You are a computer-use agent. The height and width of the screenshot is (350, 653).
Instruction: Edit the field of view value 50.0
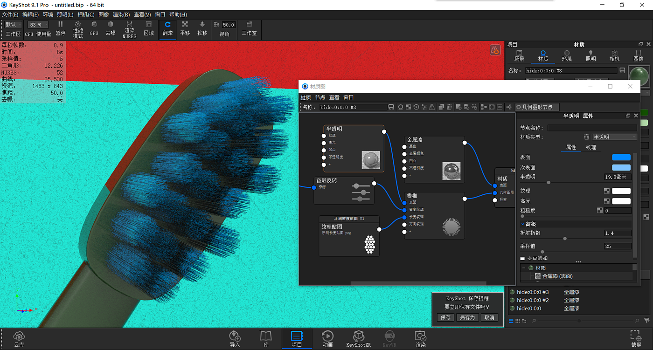coord(228,25)
